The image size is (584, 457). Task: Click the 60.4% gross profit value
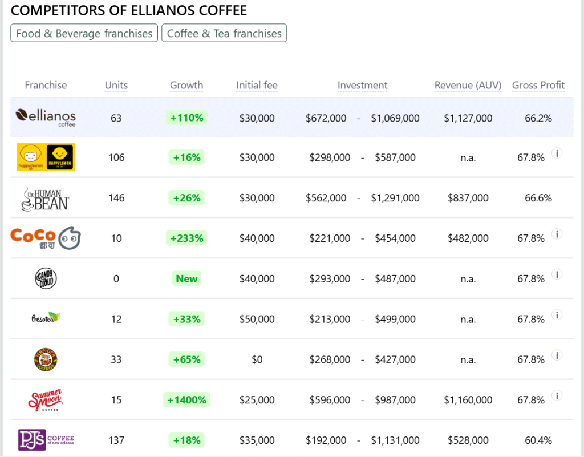[x=538, y=440]
